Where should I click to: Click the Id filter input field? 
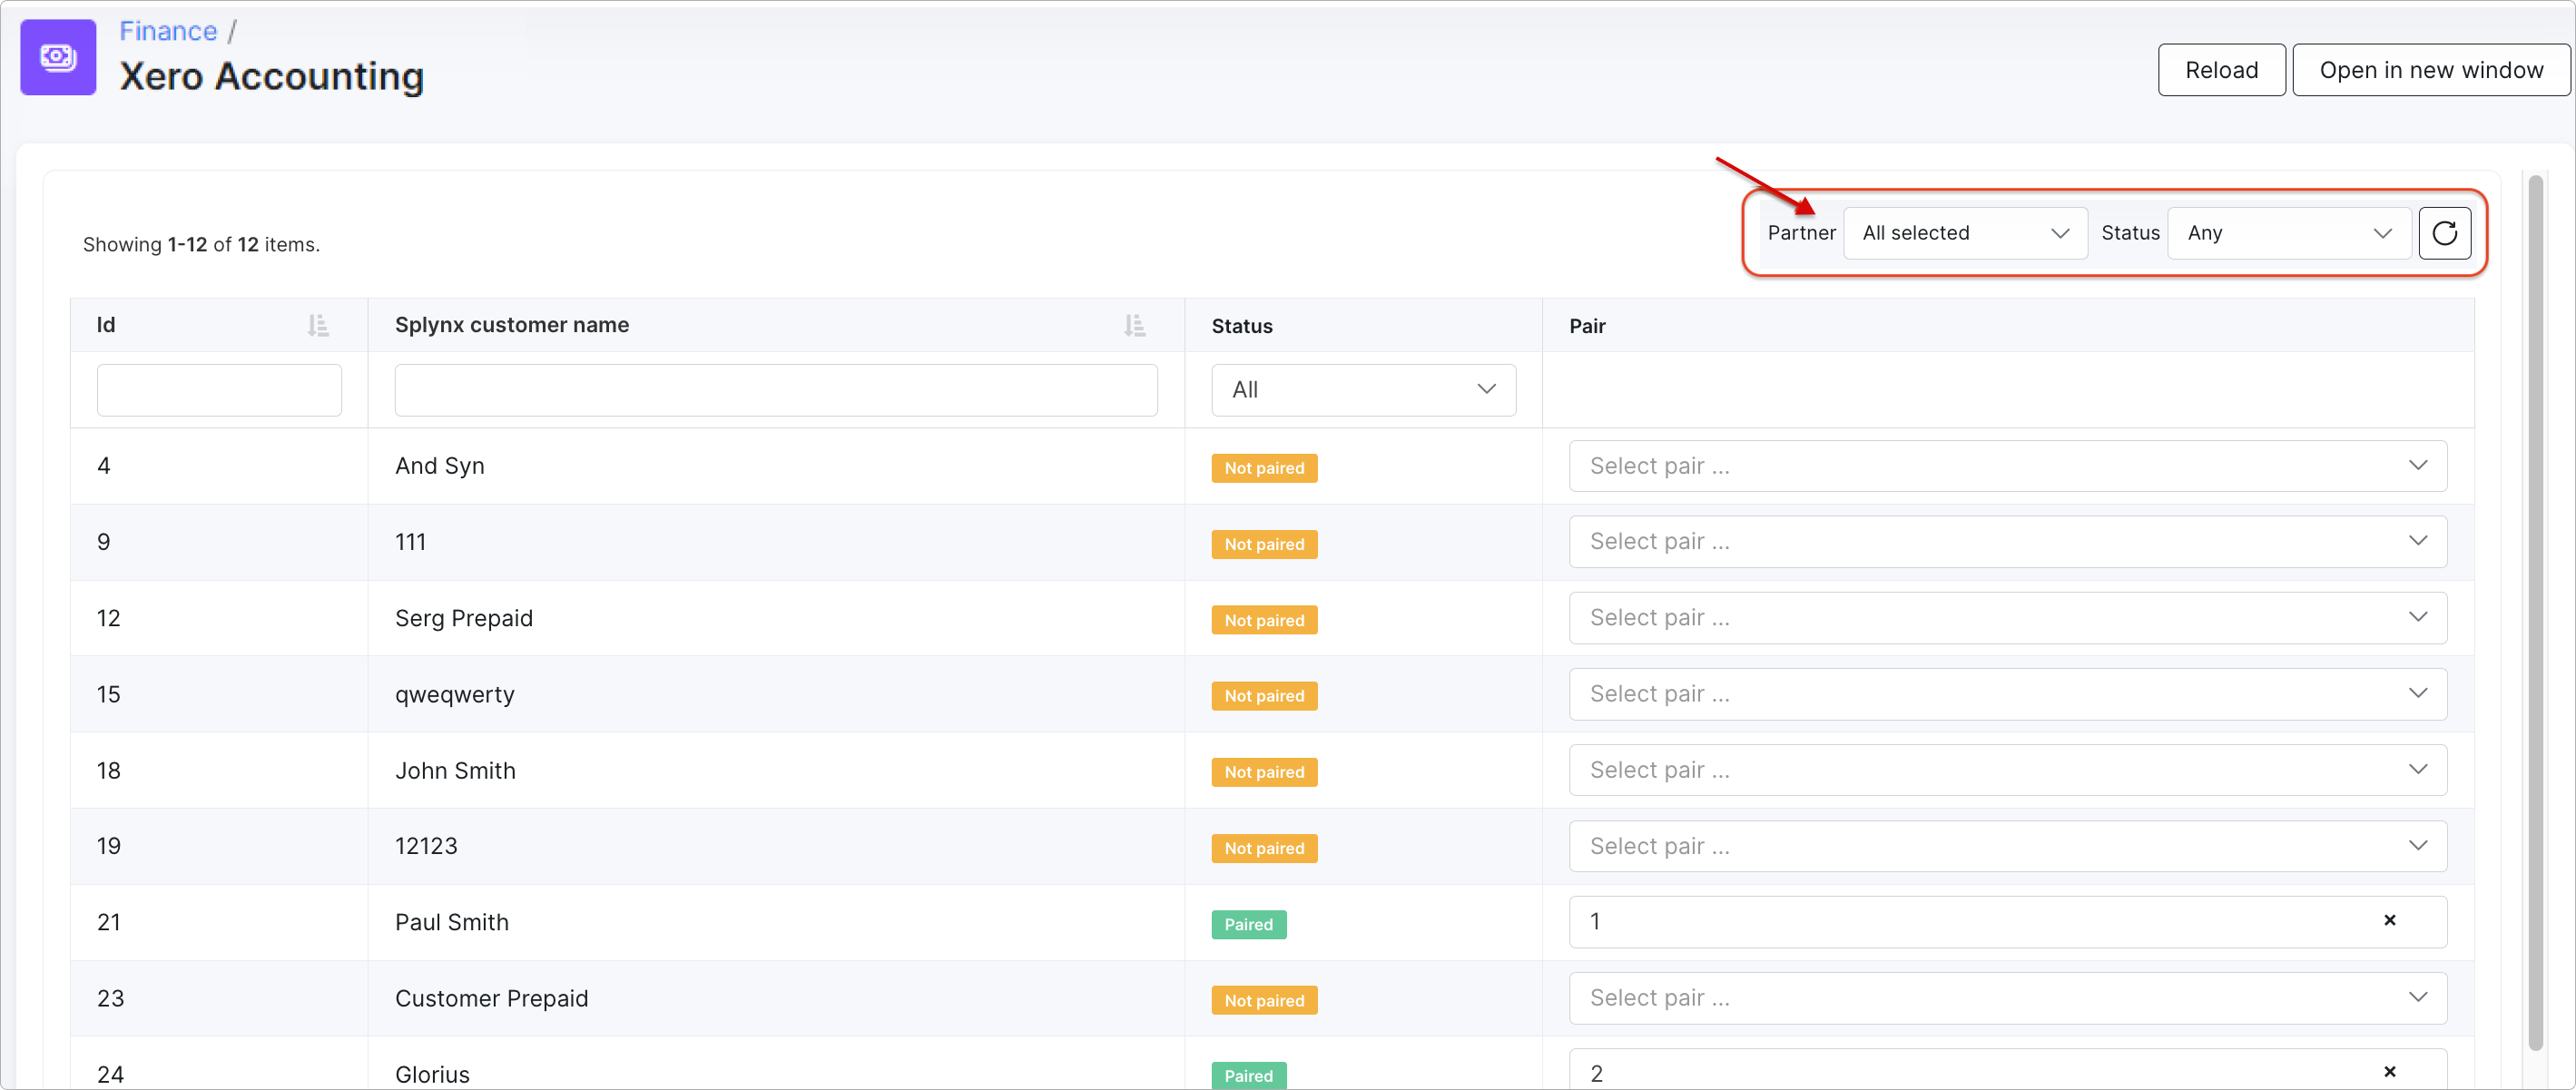[219, 390]
